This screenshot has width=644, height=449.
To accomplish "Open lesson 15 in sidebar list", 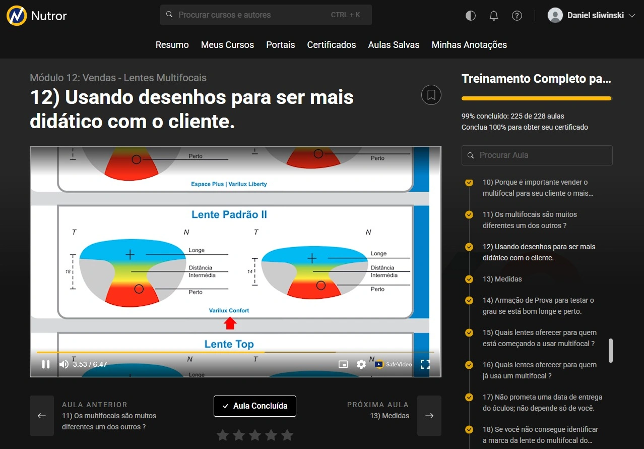I will (x=539, y=338).
